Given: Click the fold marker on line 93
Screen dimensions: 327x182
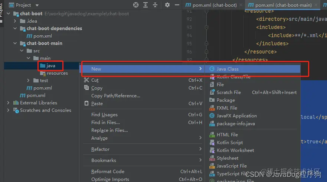Looking at the screenshot, I should pyautogui.click(x=206, y=27).
